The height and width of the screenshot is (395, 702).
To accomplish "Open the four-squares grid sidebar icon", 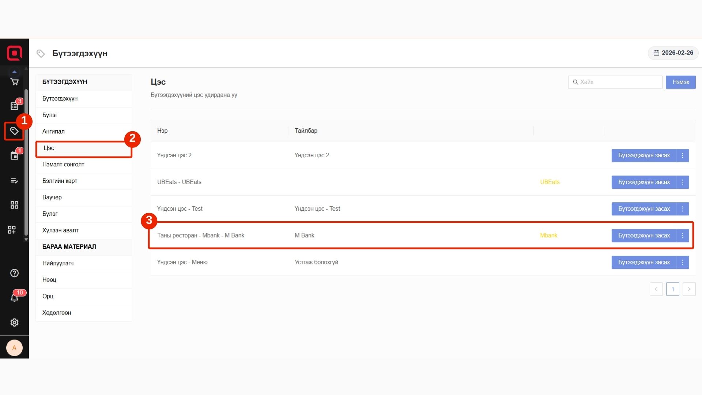I will click(x=14, y=205).
